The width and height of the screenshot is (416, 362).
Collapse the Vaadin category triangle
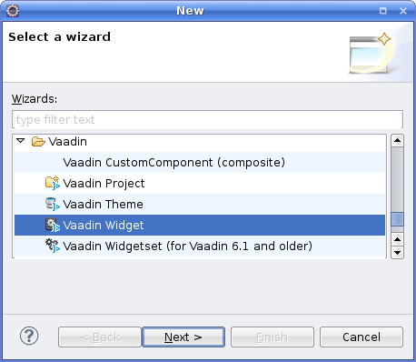click(21, 141)
